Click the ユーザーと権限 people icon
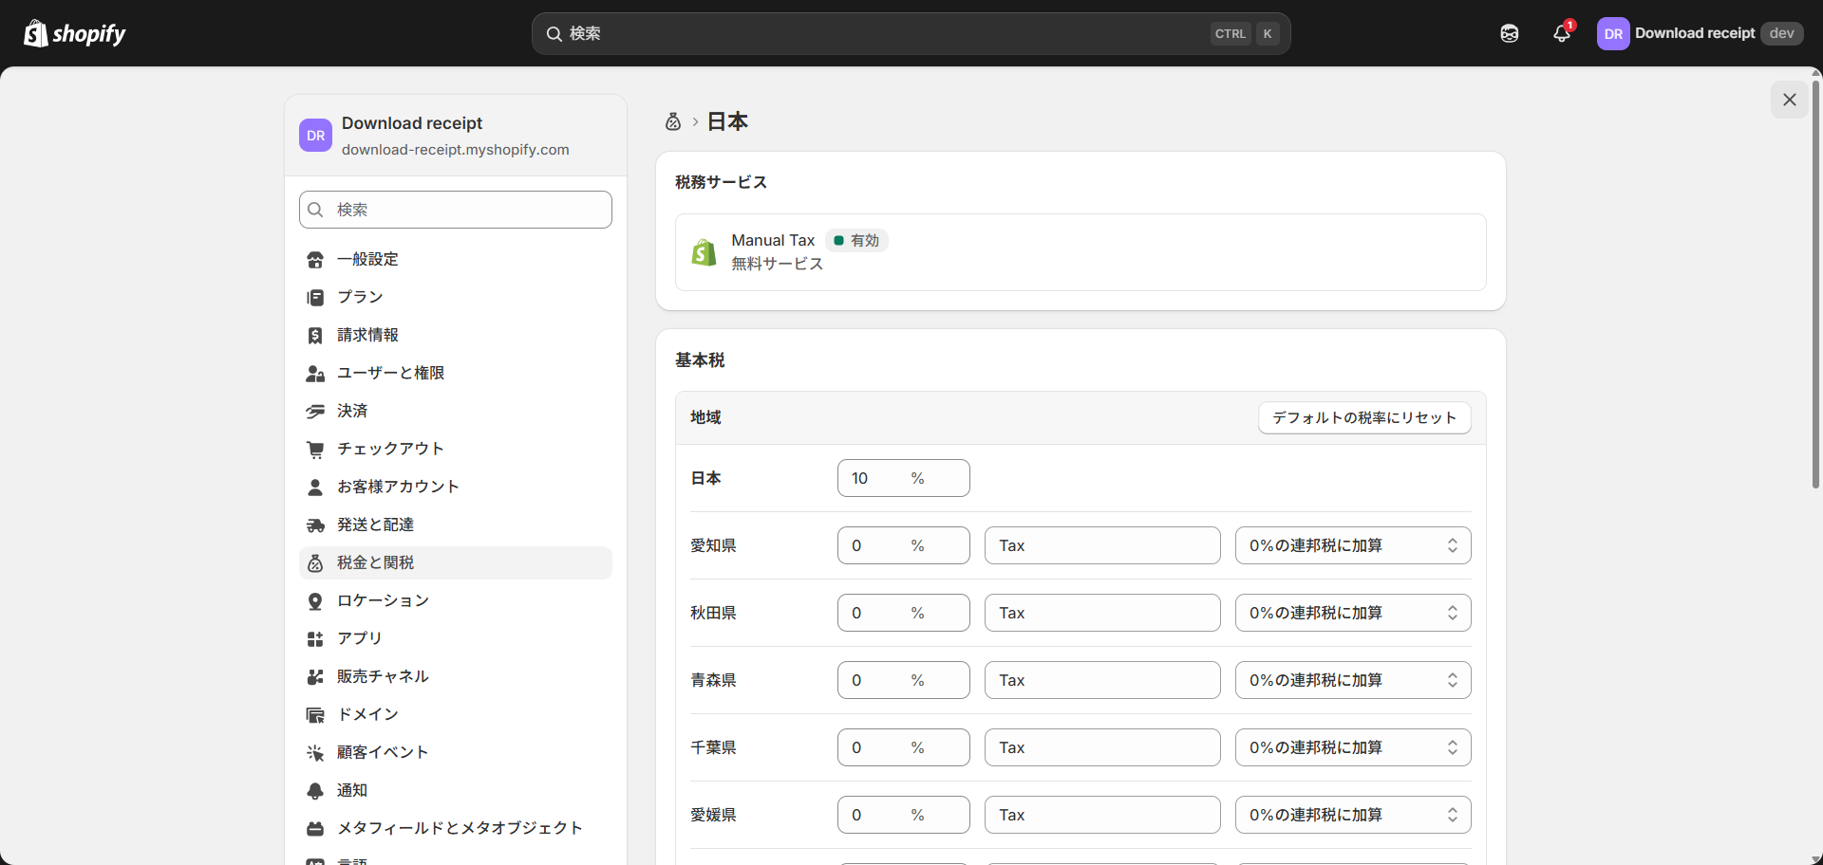This screenshot has height=865, width=1823. tap(315, 373)
